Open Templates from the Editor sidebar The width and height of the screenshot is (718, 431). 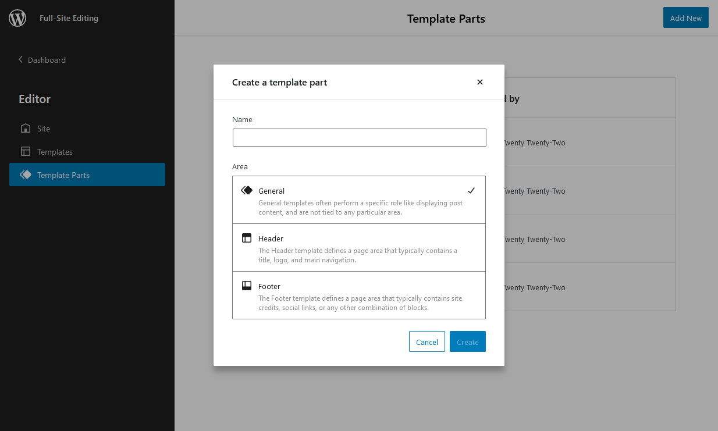click(54, 151)
